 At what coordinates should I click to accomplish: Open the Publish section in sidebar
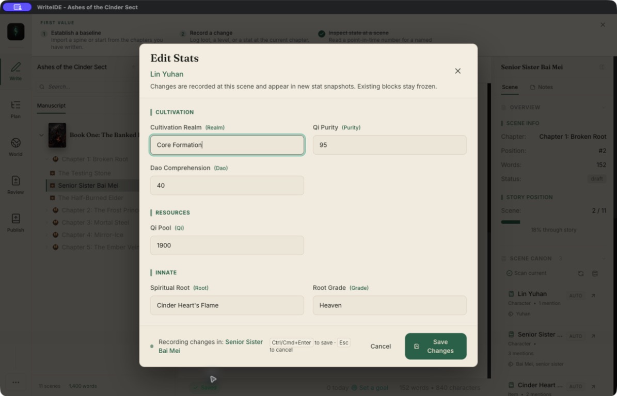15,223
